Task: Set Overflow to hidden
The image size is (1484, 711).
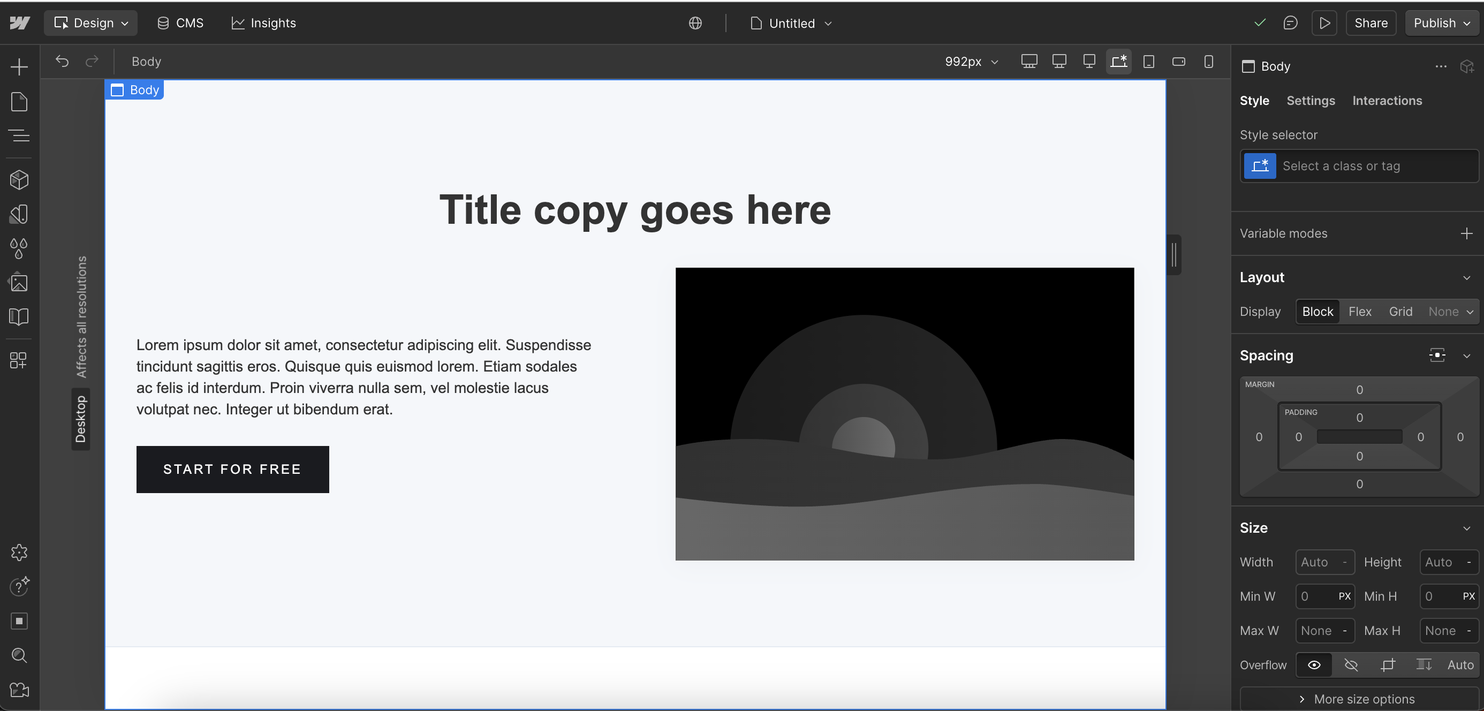Action: (1351, 665)
